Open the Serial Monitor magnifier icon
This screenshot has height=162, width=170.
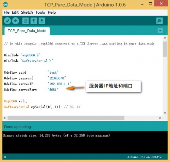159,21
